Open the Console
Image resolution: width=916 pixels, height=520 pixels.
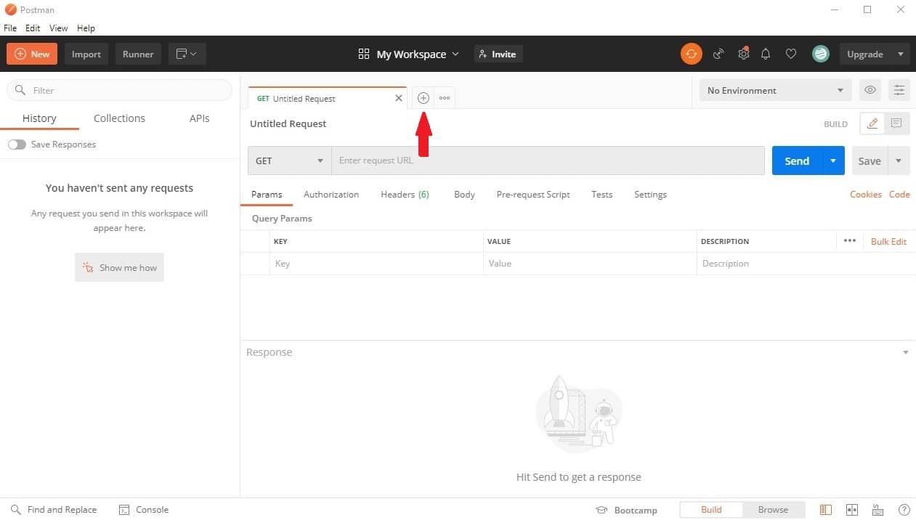(x=144, y=510)
